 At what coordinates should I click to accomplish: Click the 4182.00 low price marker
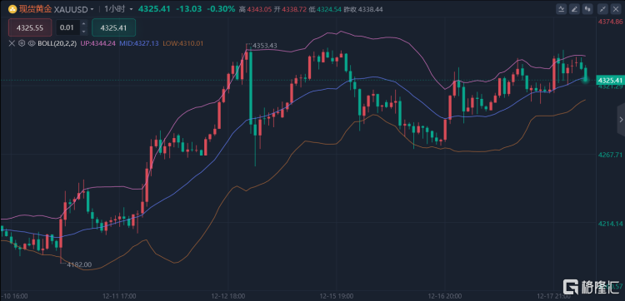[79, 264]
